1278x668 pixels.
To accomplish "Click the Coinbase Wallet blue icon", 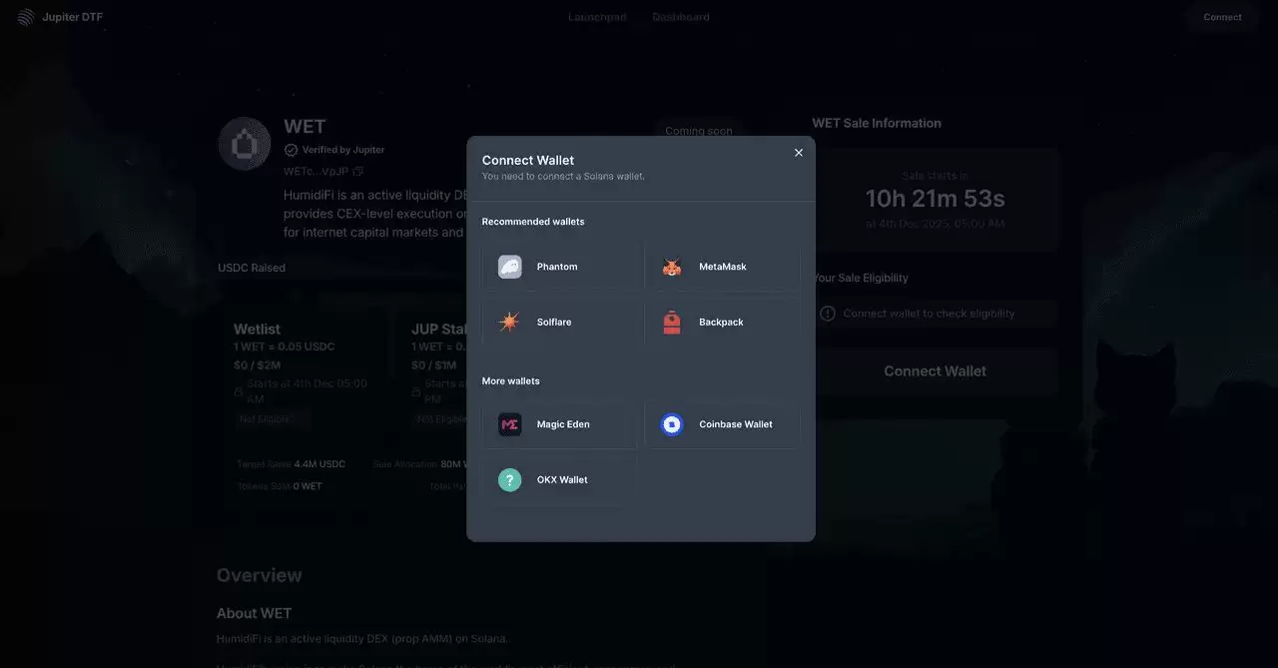I will pyautogui.click(x=672, y=424).
